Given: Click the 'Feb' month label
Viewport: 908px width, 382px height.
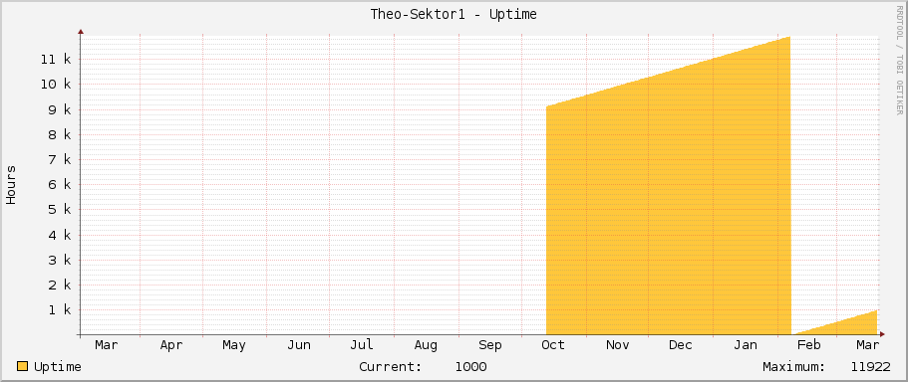Looking at the screenshot, I should [x=809, y=345].
